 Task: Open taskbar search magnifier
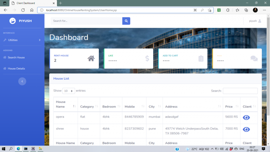(x=11, y=149)
